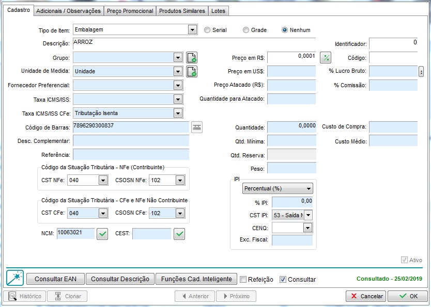Click the barcode scale icon beside Código de Barras
The image size is (431, 307).
click(197, 127)
